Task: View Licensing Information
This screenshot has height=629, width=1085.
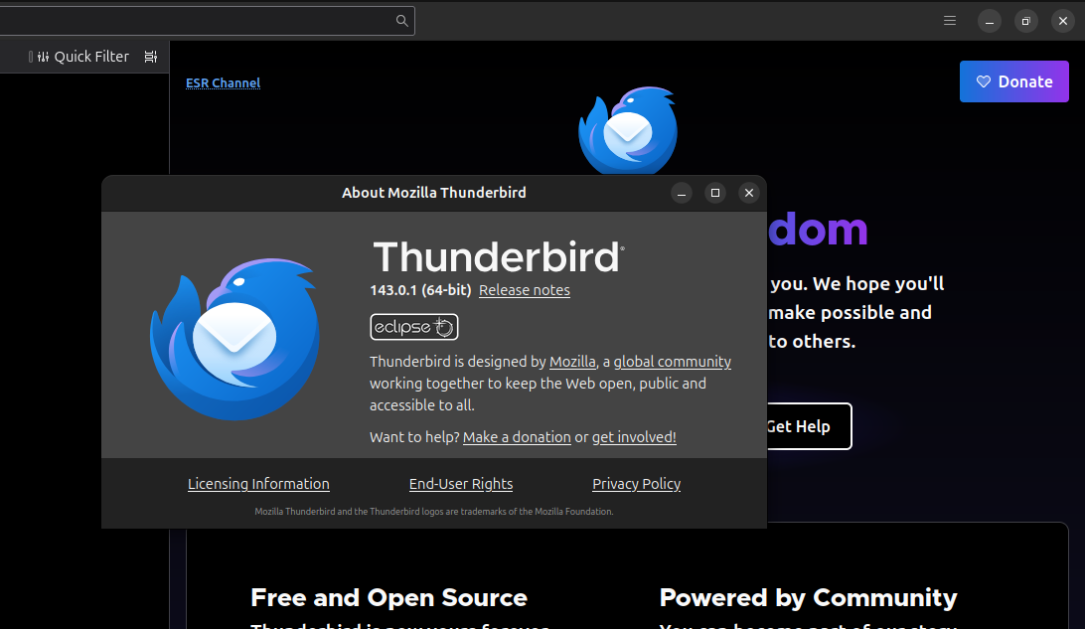Action: coord(258,484)
